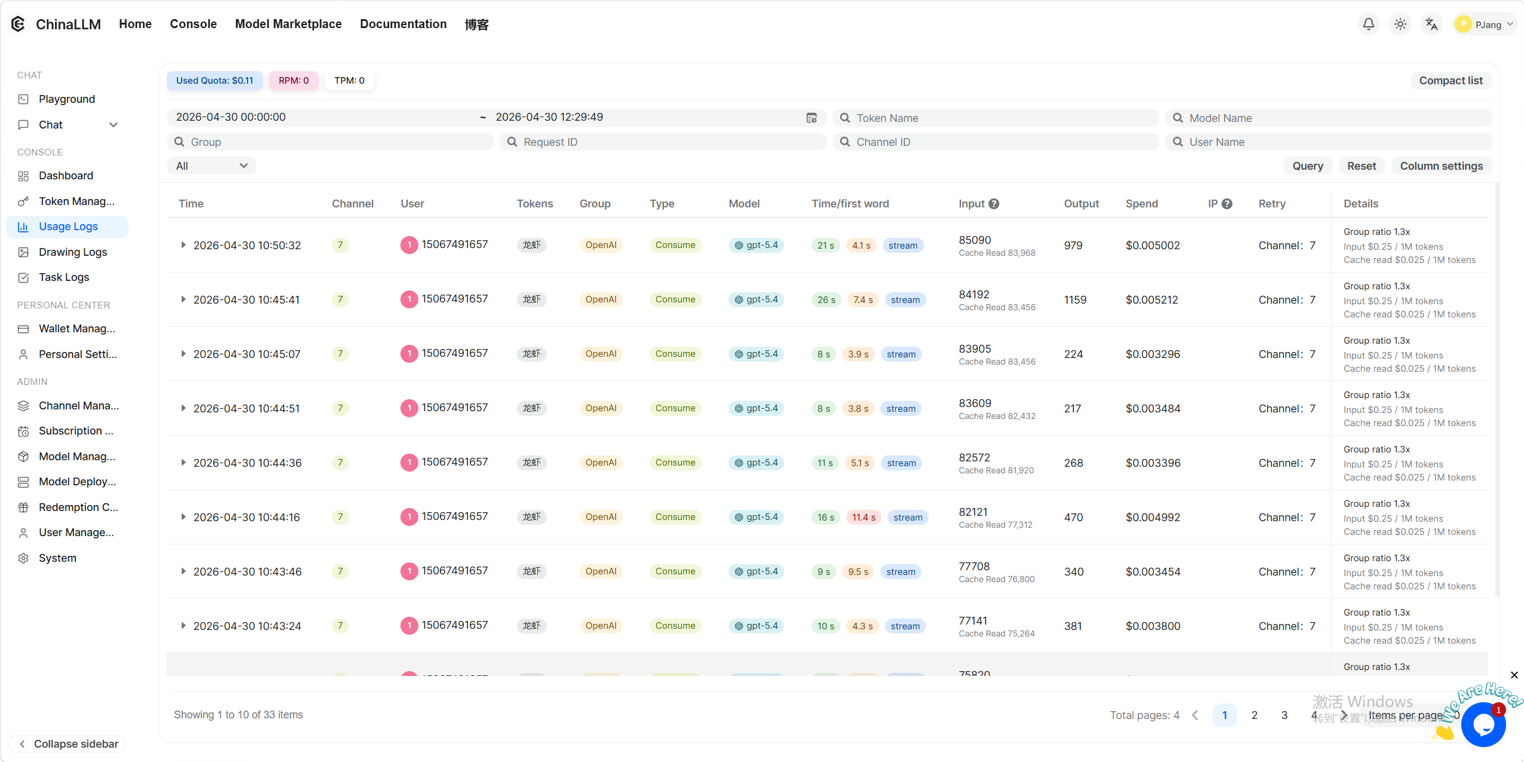The height and width of the screenshot is (762, 1524).
Task: Expand the 2026-04-30 10:50:32 log row
Action: pyautogui.click(x=183, y=245)
